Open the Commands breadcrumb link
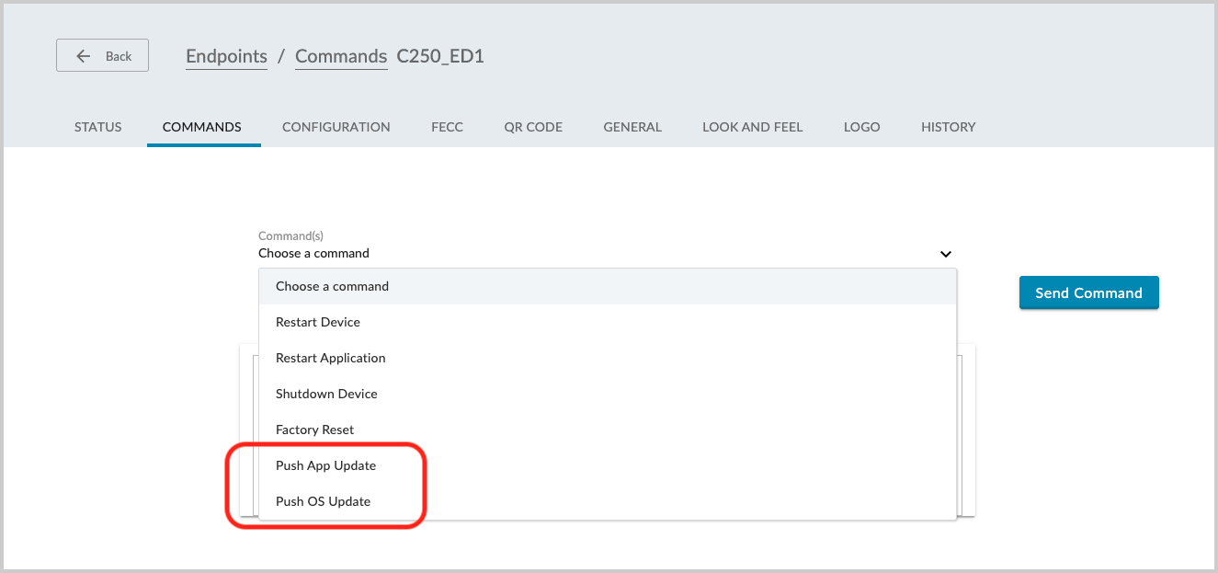Screen dimensions: 1218x573 point(341,57)
